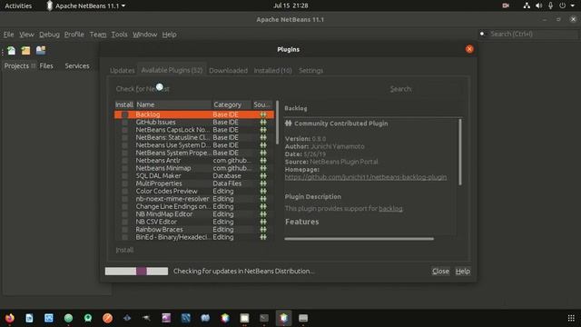Click the source icon in NetBeans CapsLock row
The image size is (581, 327).
(263, 130)
